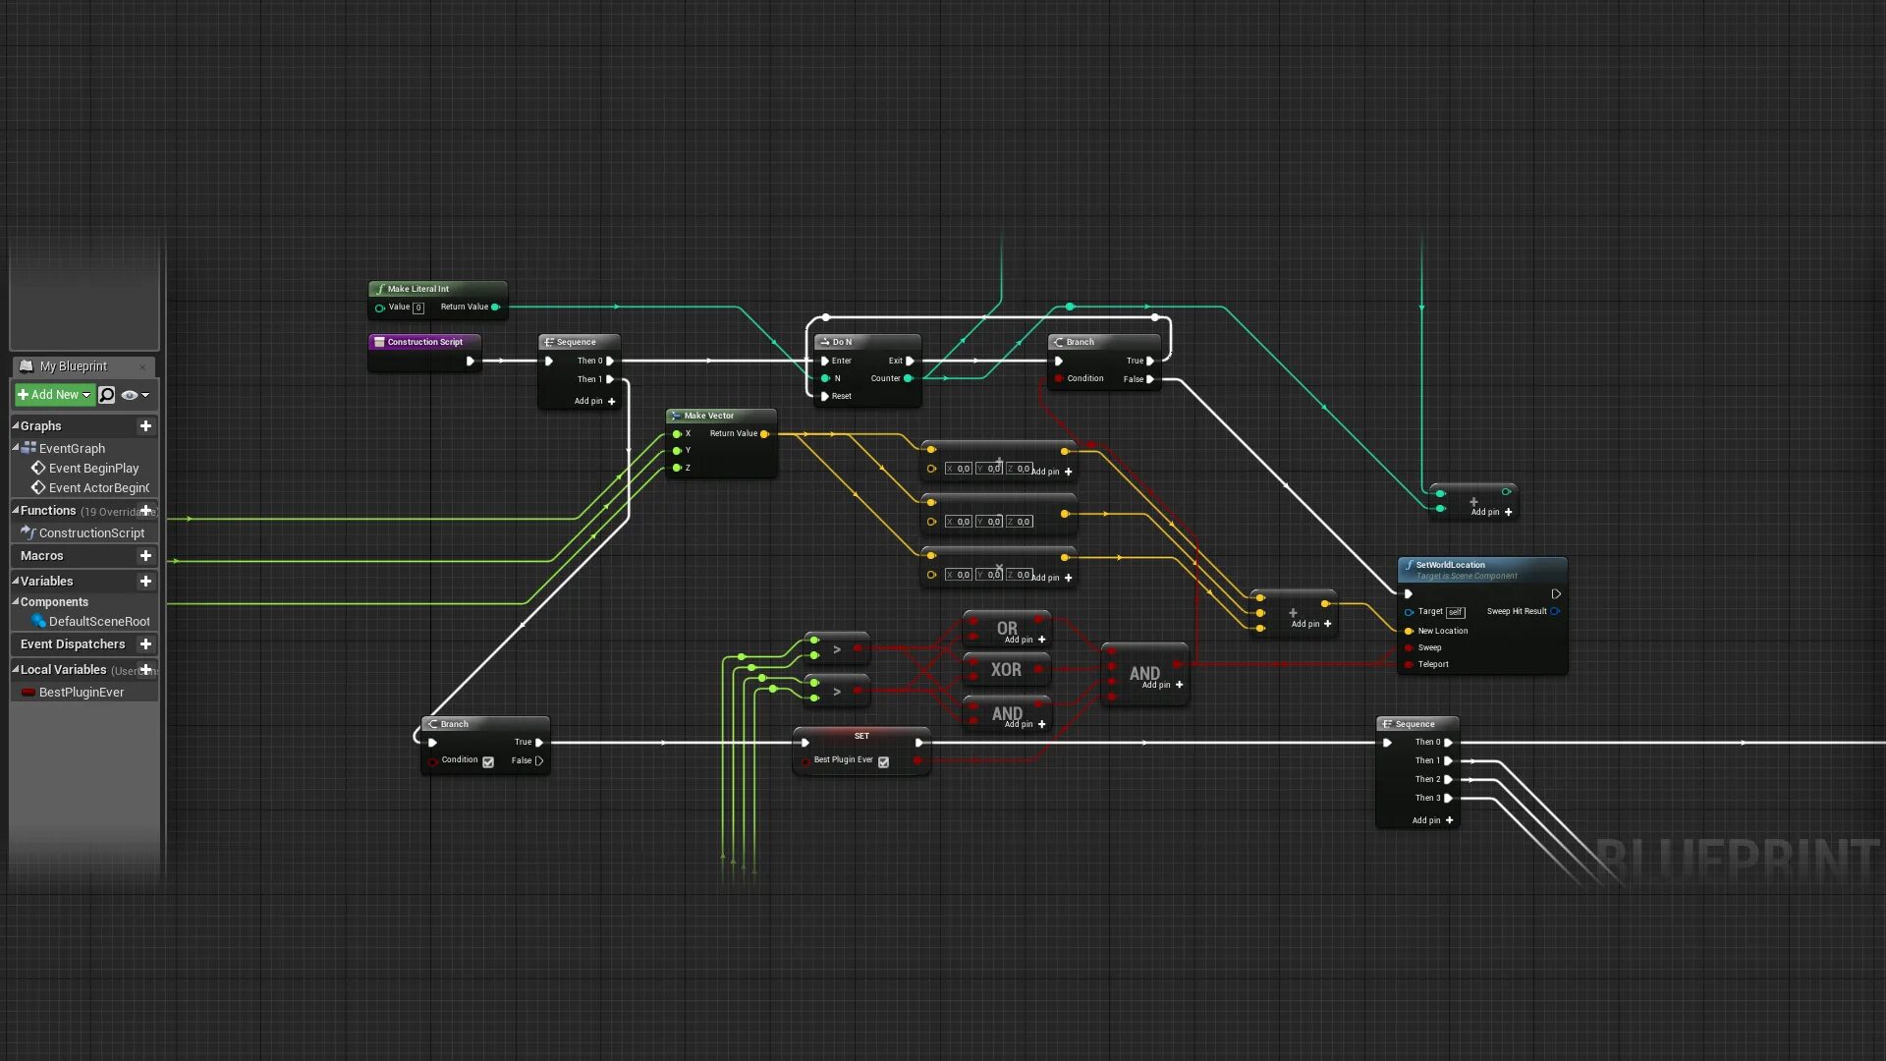Open the Add New dropdown arrow

pyautogui.click(x=87, y=394)
